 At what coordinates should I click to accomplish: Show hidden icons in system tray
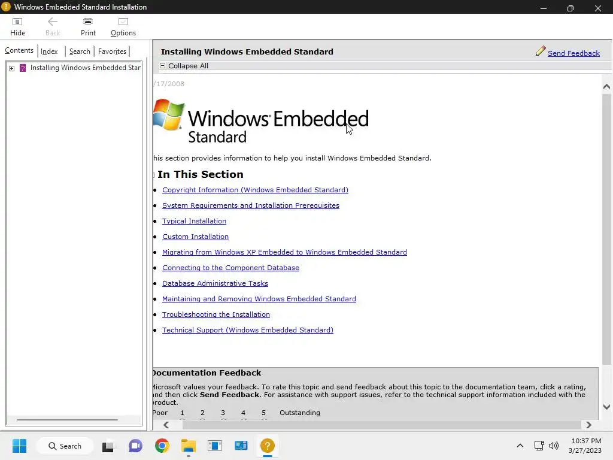(x=520, y=446)
